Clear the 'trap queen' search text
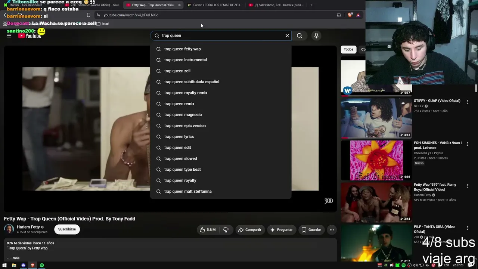The height and width of the screenshot is (269, 478). pyautogui.click(x=287, y=35)
